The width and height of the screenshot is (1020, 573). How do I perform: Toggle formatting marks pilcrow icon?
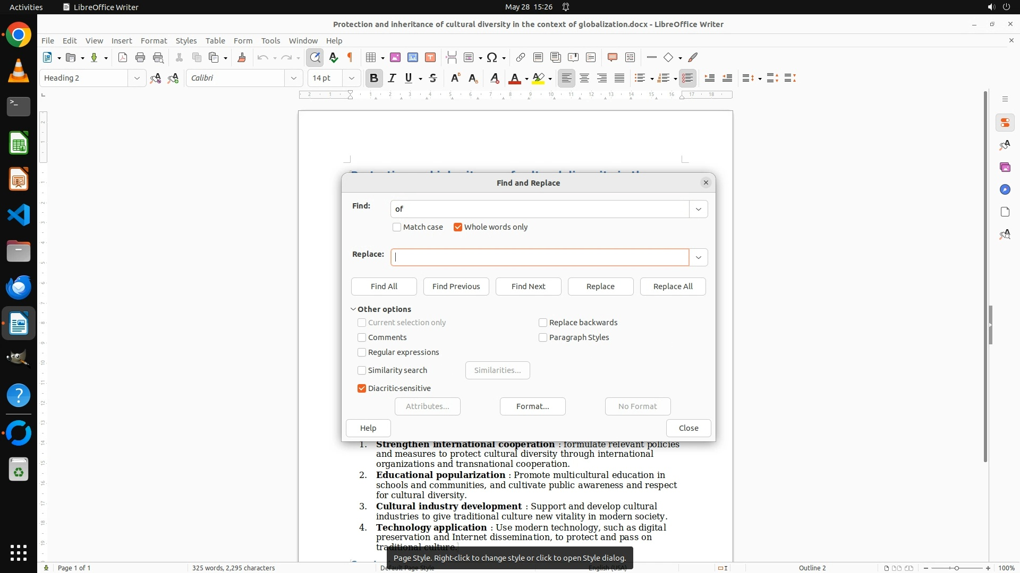tap(350, 57)
